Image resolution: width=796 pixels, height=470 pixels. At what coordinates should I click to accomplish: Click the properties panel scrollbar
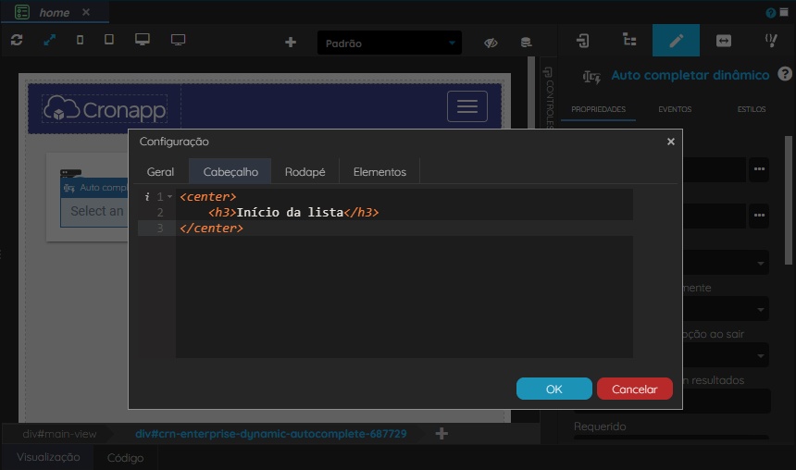(789, 200)
